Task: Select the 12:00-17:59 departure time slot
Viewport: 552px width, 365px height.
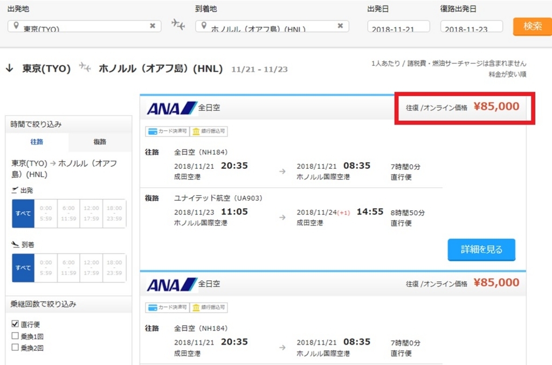Action: point(91,214)
